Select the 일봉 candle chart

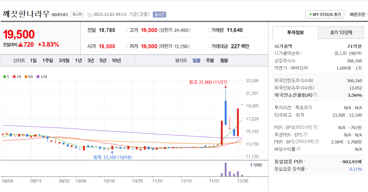[x=196, y=60]
